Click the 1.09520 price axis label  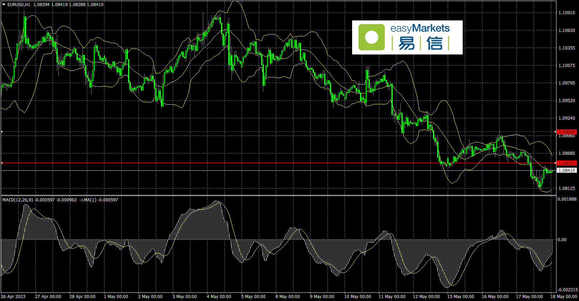pyautogui.click(x=567, y=101)
